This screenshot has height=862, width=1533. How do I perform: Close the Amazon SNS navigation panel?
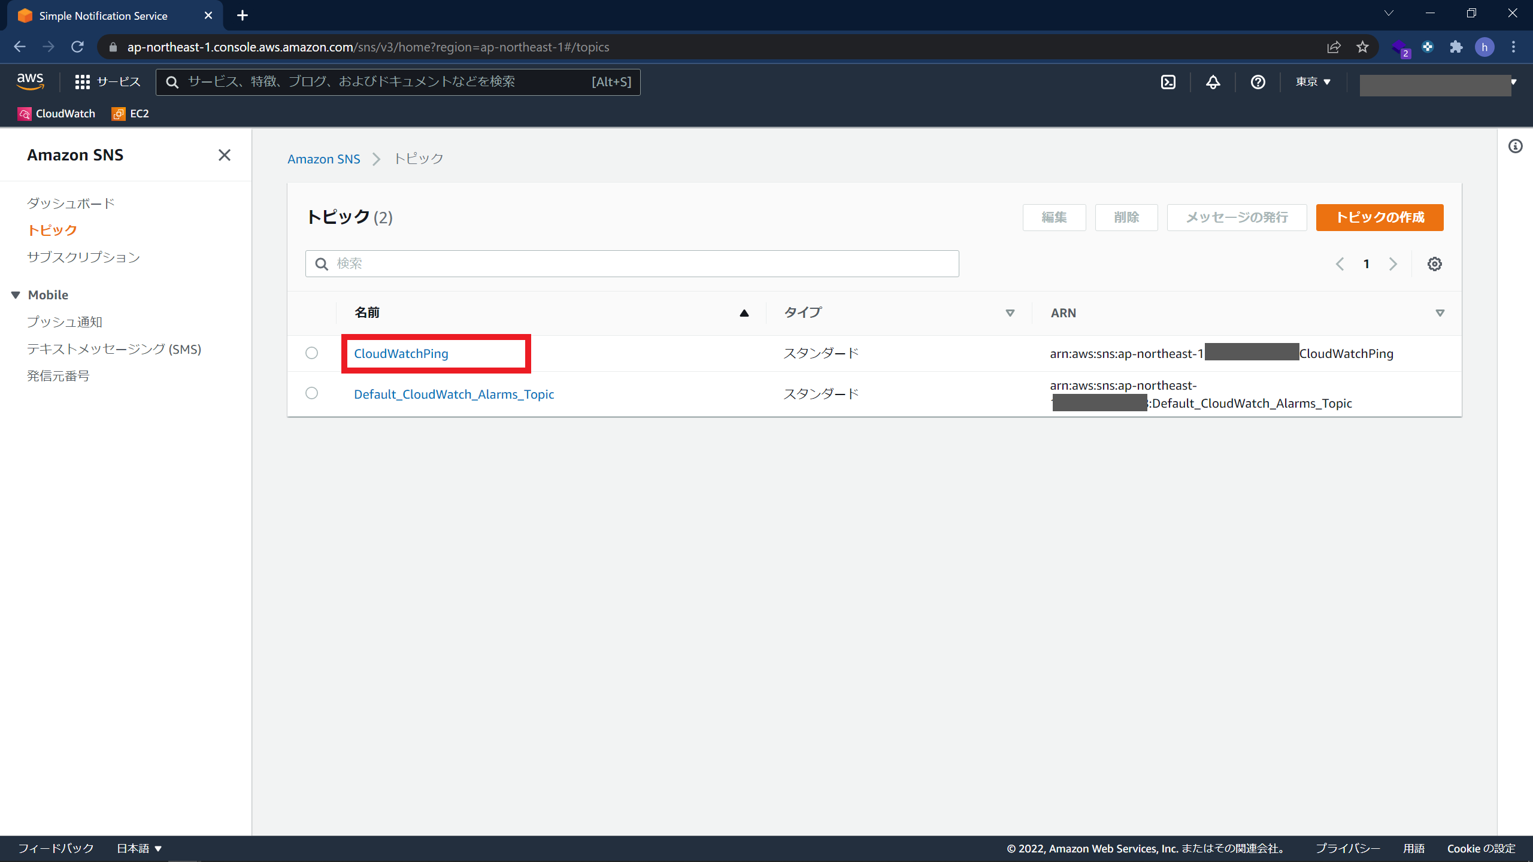pyautogui.click(x=225, y=155)
